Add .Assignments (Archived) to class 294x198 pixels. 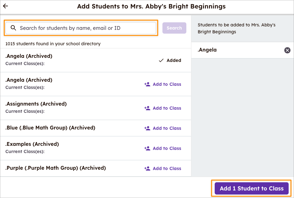click(x=163, y=108)
